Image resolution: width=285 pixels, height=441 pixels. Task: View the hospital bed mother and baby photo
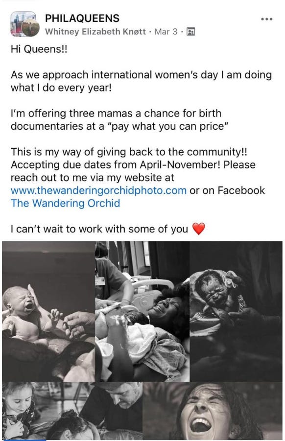(142, 311)
